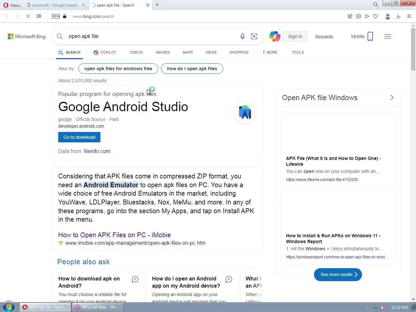The image size is (416, 312).
Task: Open the Opera account profile icon
Action: point(387,16)
